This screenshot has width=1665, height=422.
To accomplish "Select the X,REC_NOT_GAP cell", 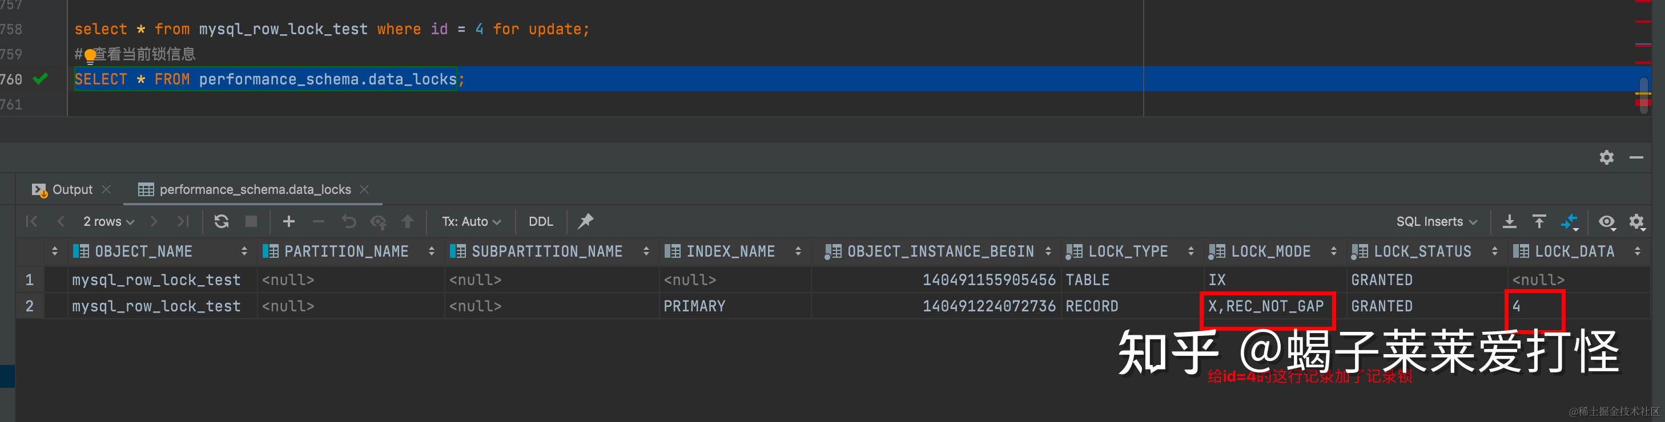I will (1266, 306).
